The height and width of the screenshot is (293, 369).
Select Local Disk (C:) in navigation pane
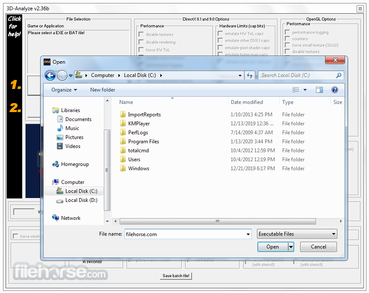pyautogui.click(x=74, y=191)
